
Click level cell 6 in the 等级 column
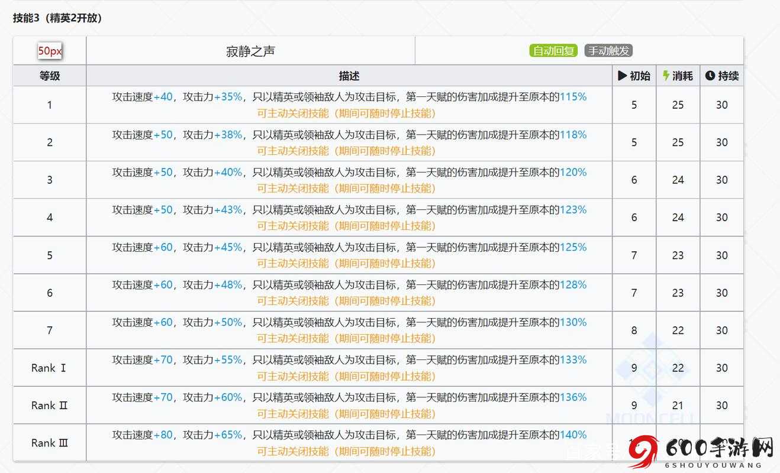tap(50, 293)
